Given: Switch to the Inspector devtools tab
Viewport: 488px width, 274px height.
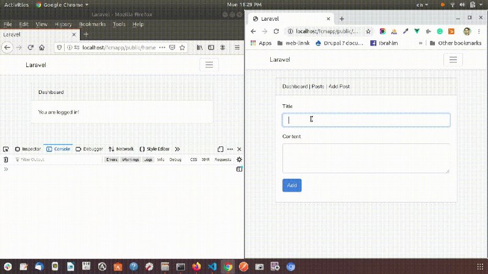Looking at the screenshot, I should [x=28, y=149].
